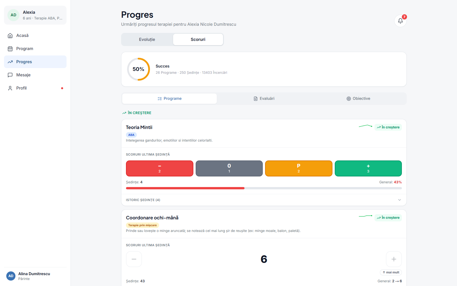Click the ABA tag label
This screenshot has width=457, height=286.
(x=131, y=135)
